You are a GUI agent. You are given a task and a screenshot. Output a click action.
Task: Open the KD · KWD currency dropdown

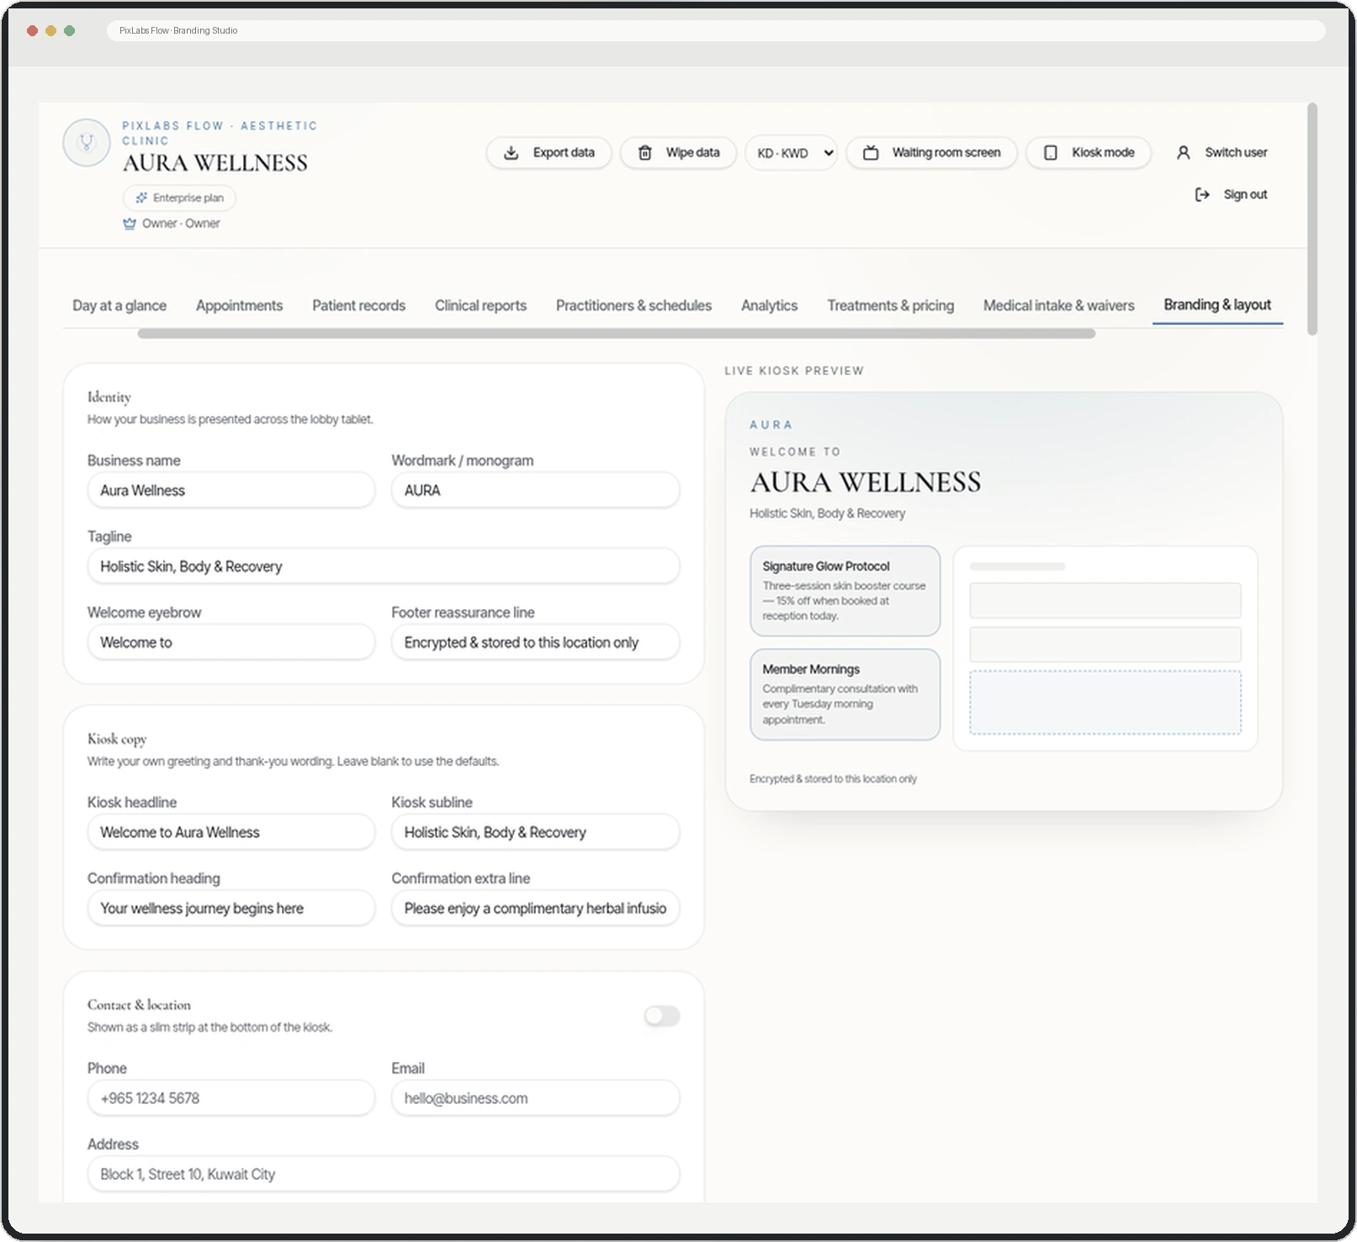[791, 152]
